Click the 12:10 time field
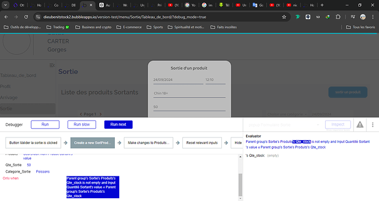Image resolution: width=379 pixels, height=201 pixels. [x=215, y=80]
